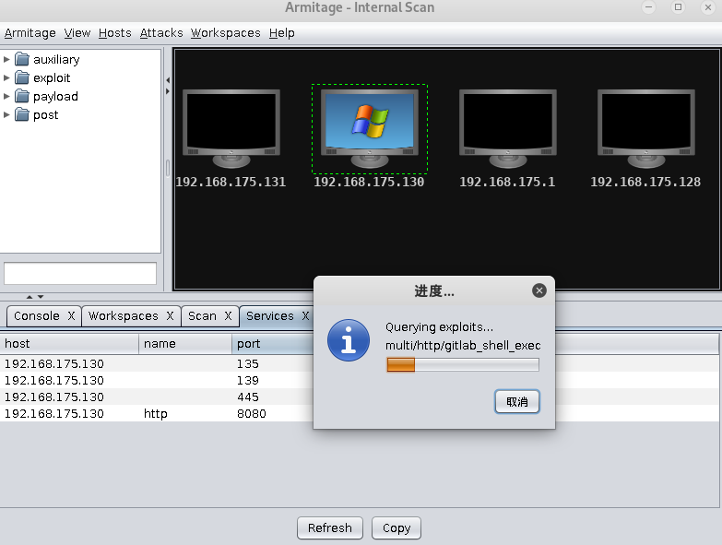
Task: Sort services by host column
Action: pos(69,344)
